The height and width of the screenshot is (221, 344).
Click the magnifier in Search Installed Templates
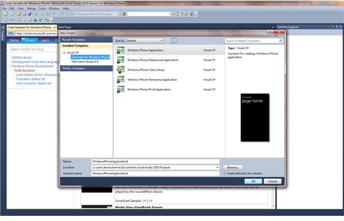280,41
